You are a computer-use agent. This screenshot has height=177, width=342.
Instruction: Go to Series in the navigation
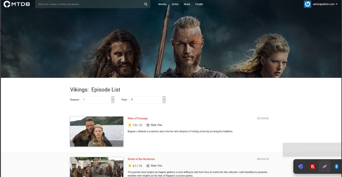175,4
